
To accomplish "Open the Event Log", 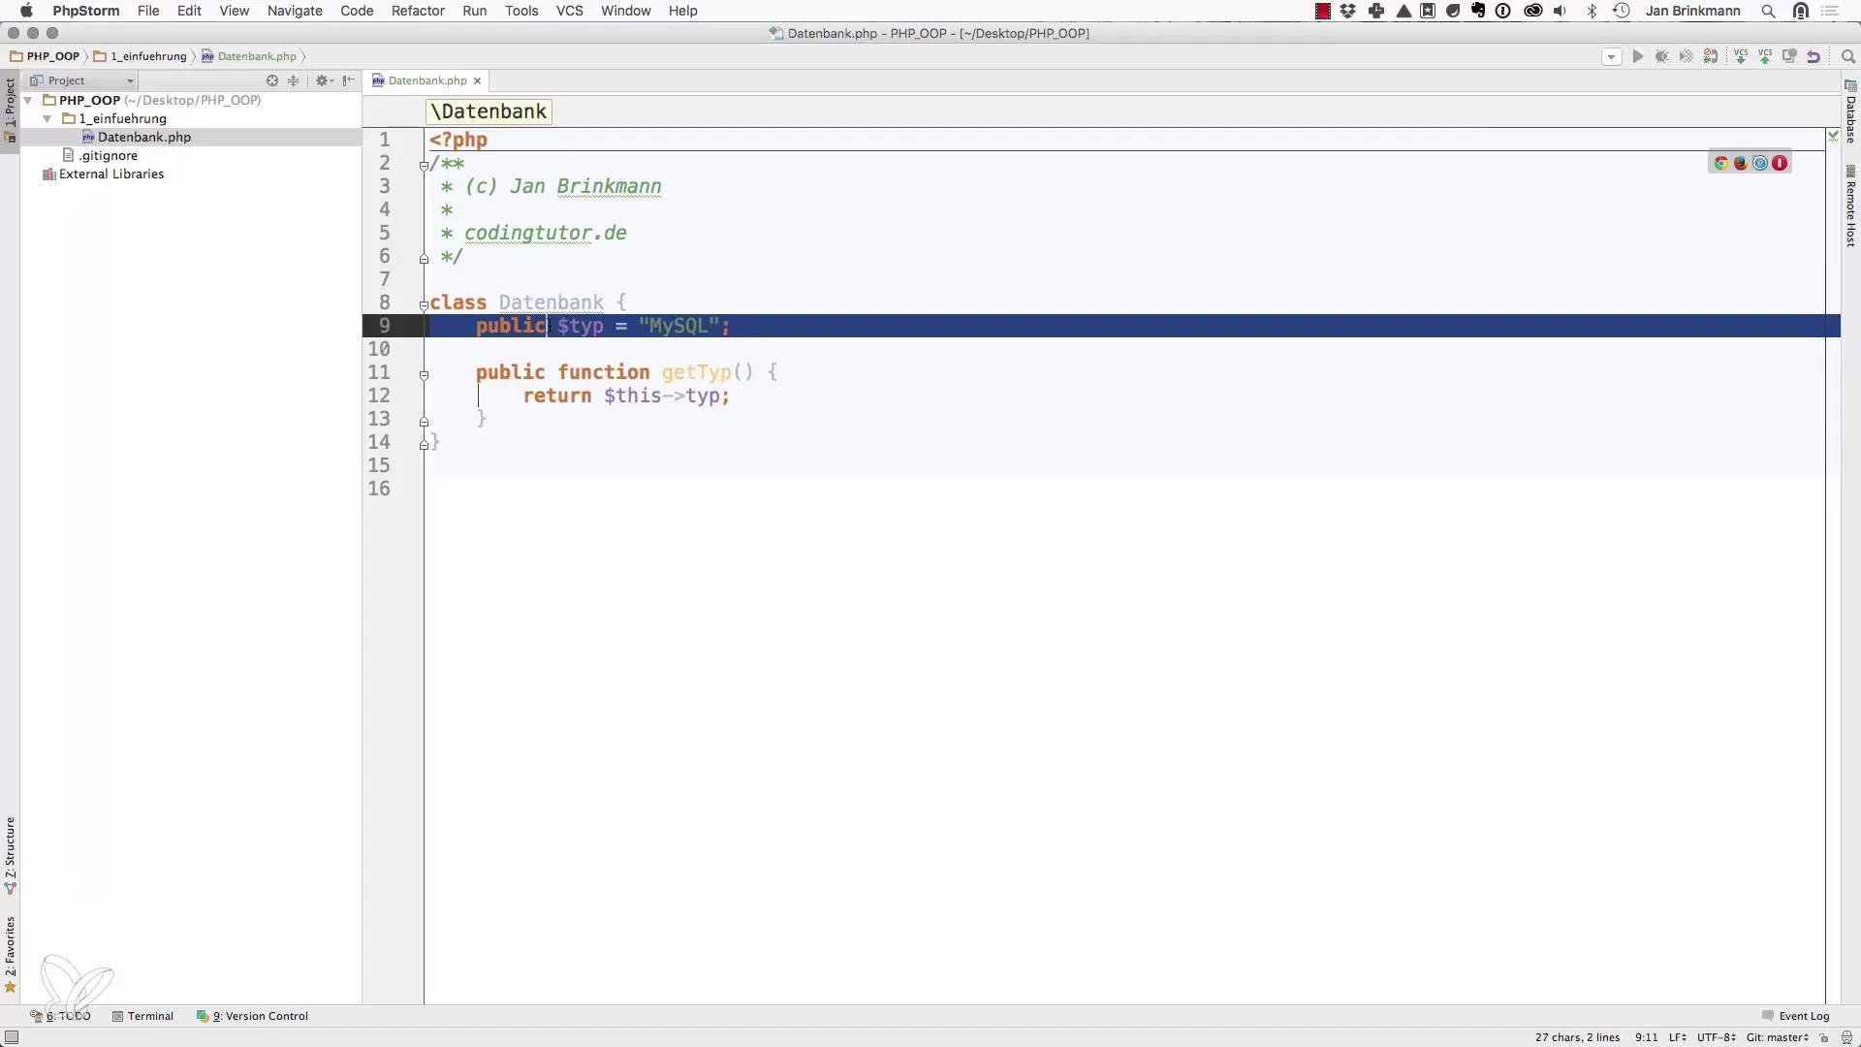I will coord(1796,1016).
